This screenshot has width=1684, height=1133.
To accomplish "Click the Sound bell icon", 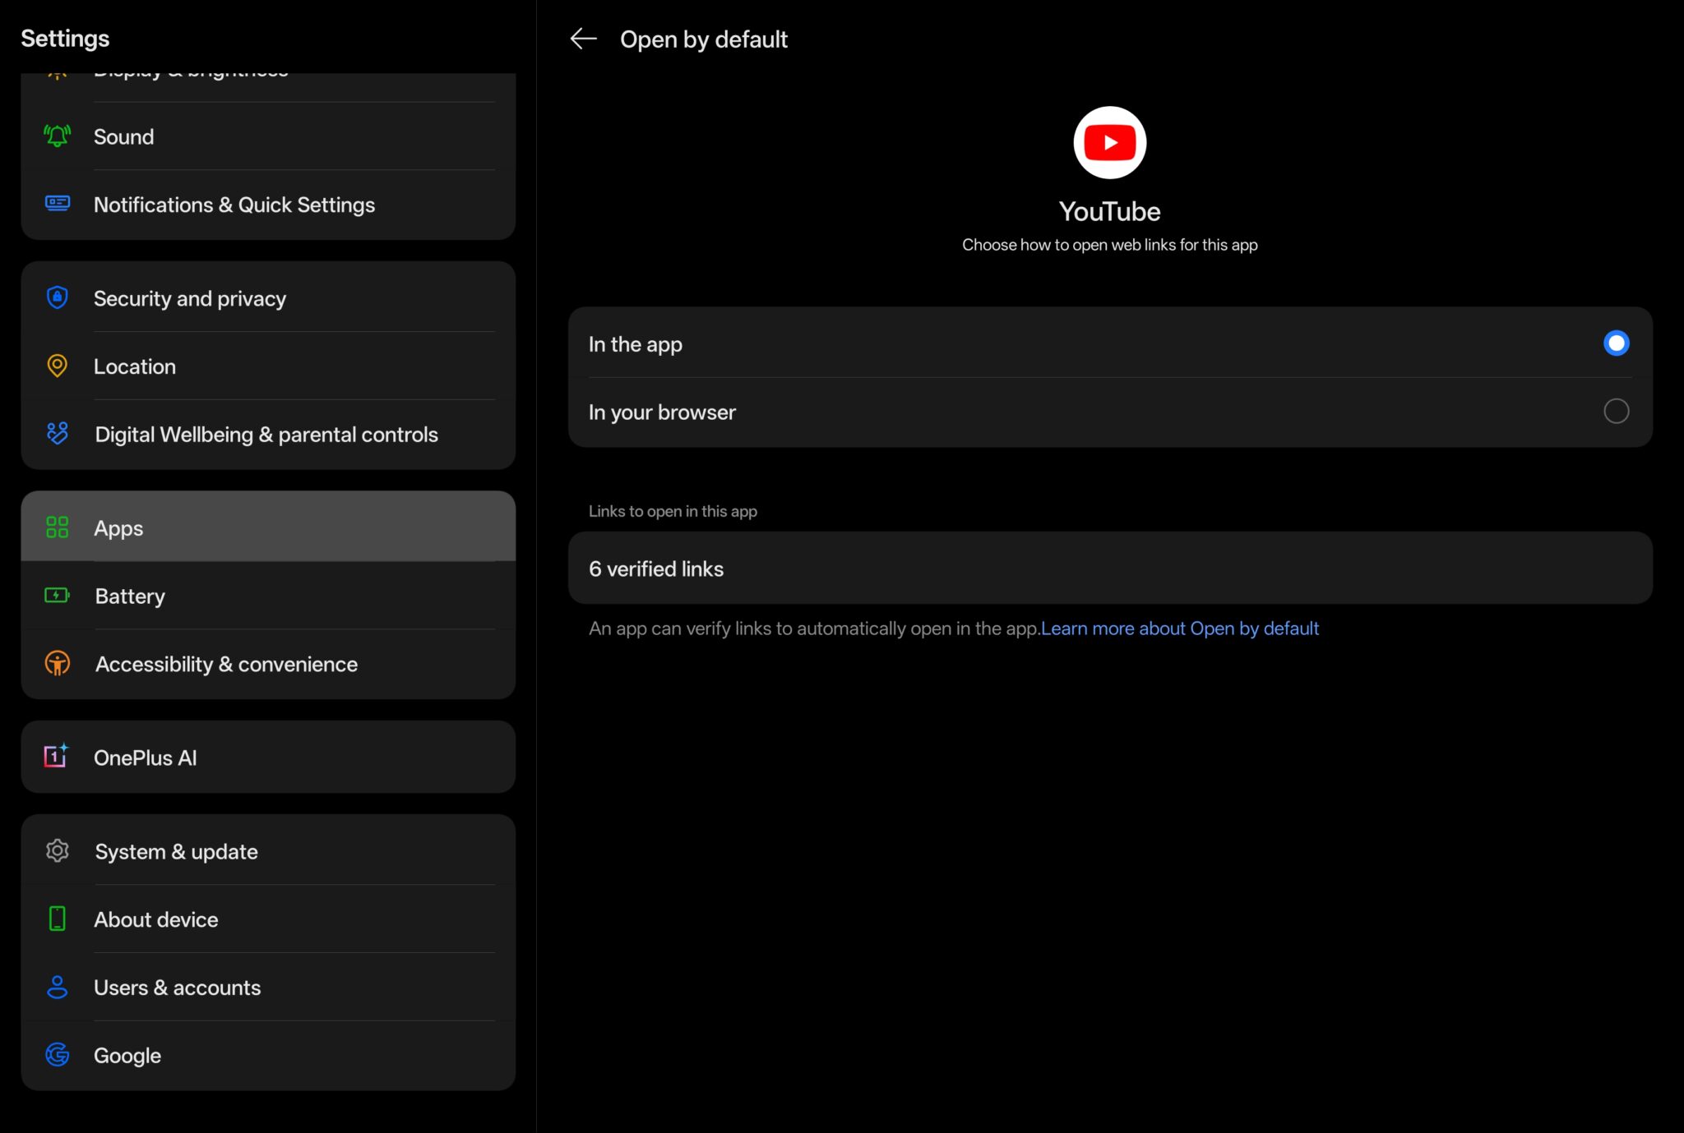I will tap(57, 136).
